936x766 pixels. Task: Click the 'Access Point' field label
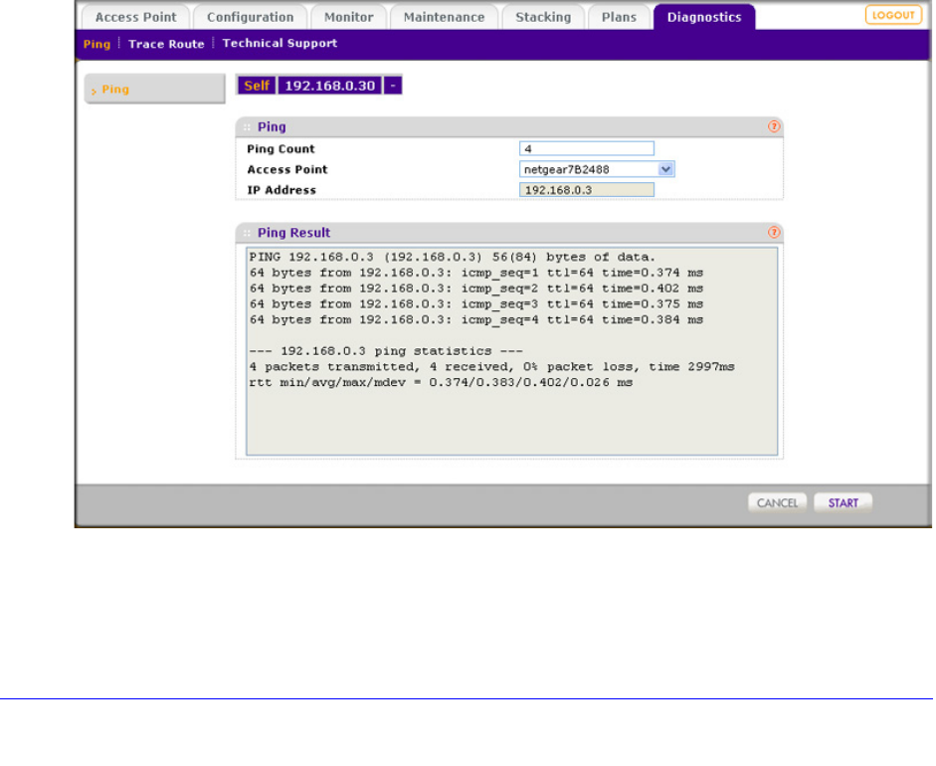(x=287, y=169)
